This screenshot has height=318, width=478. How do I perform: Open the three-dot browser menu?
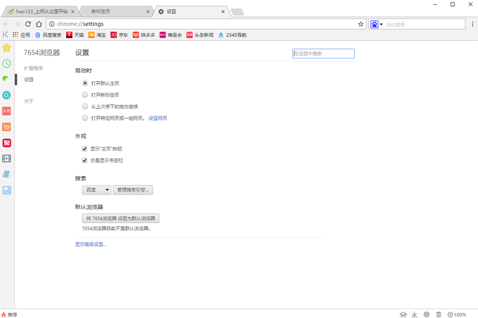[x=473, y=24]
